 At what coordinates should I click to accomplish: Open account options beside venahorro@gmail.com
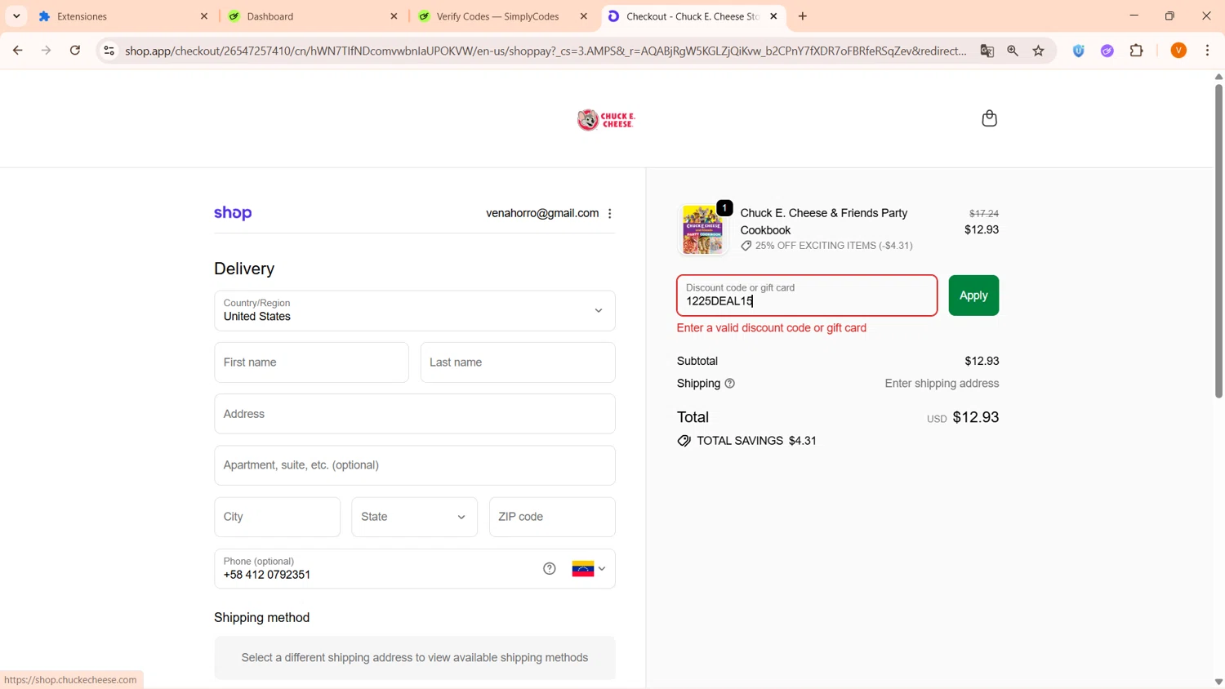click(x=610, y=213)
